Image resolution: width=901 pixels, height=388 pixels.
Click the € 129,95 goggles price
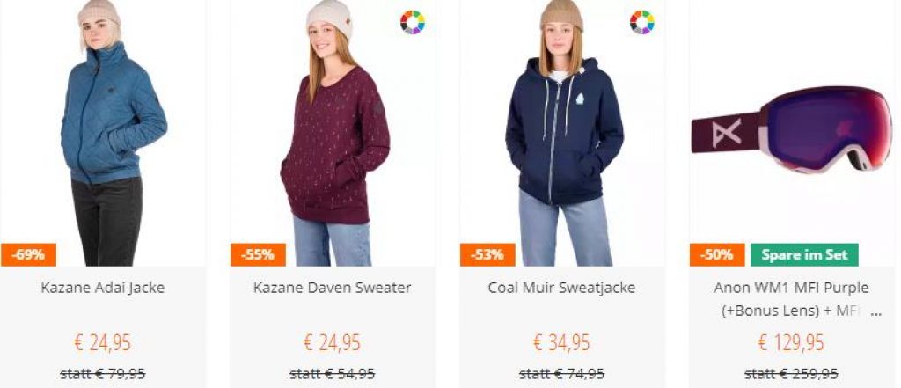792,343
